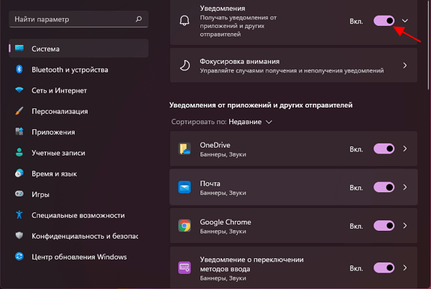Click the Почта app name
This screenshot has height=289, width=431.
tap(210, 184)
